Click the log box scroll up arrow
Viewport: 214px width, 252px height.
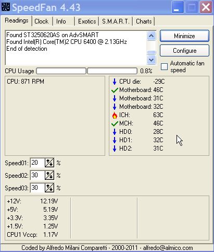click(152, 36)
